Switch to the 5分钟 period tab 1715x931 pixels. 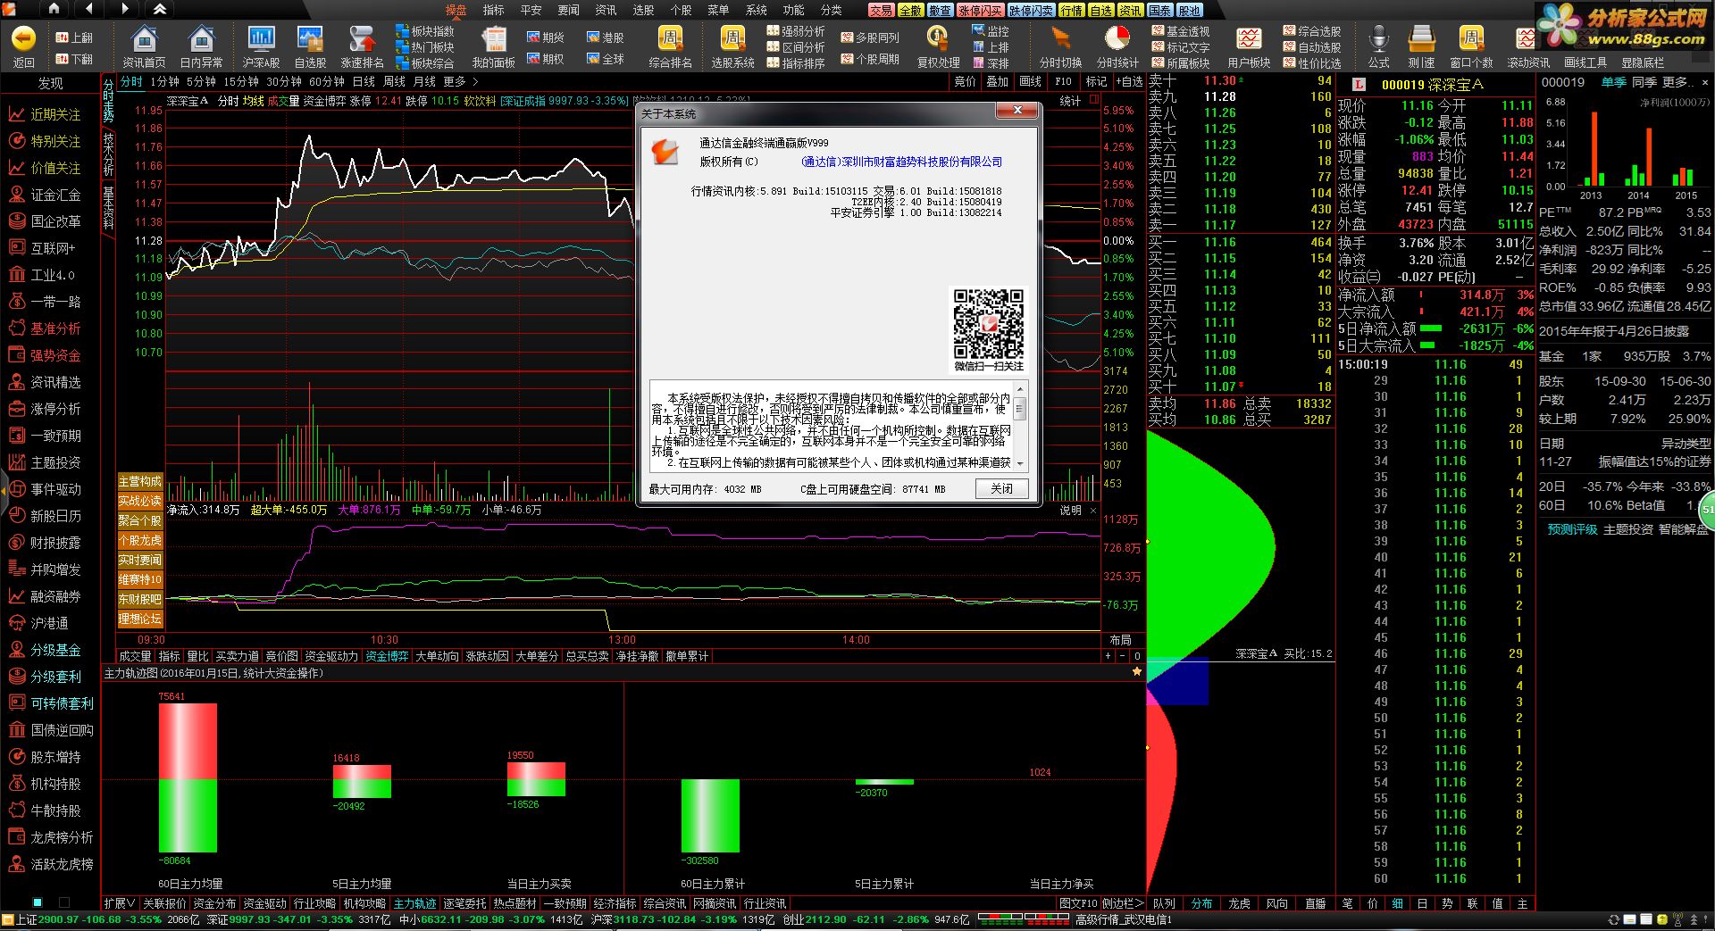coord(201,81)
